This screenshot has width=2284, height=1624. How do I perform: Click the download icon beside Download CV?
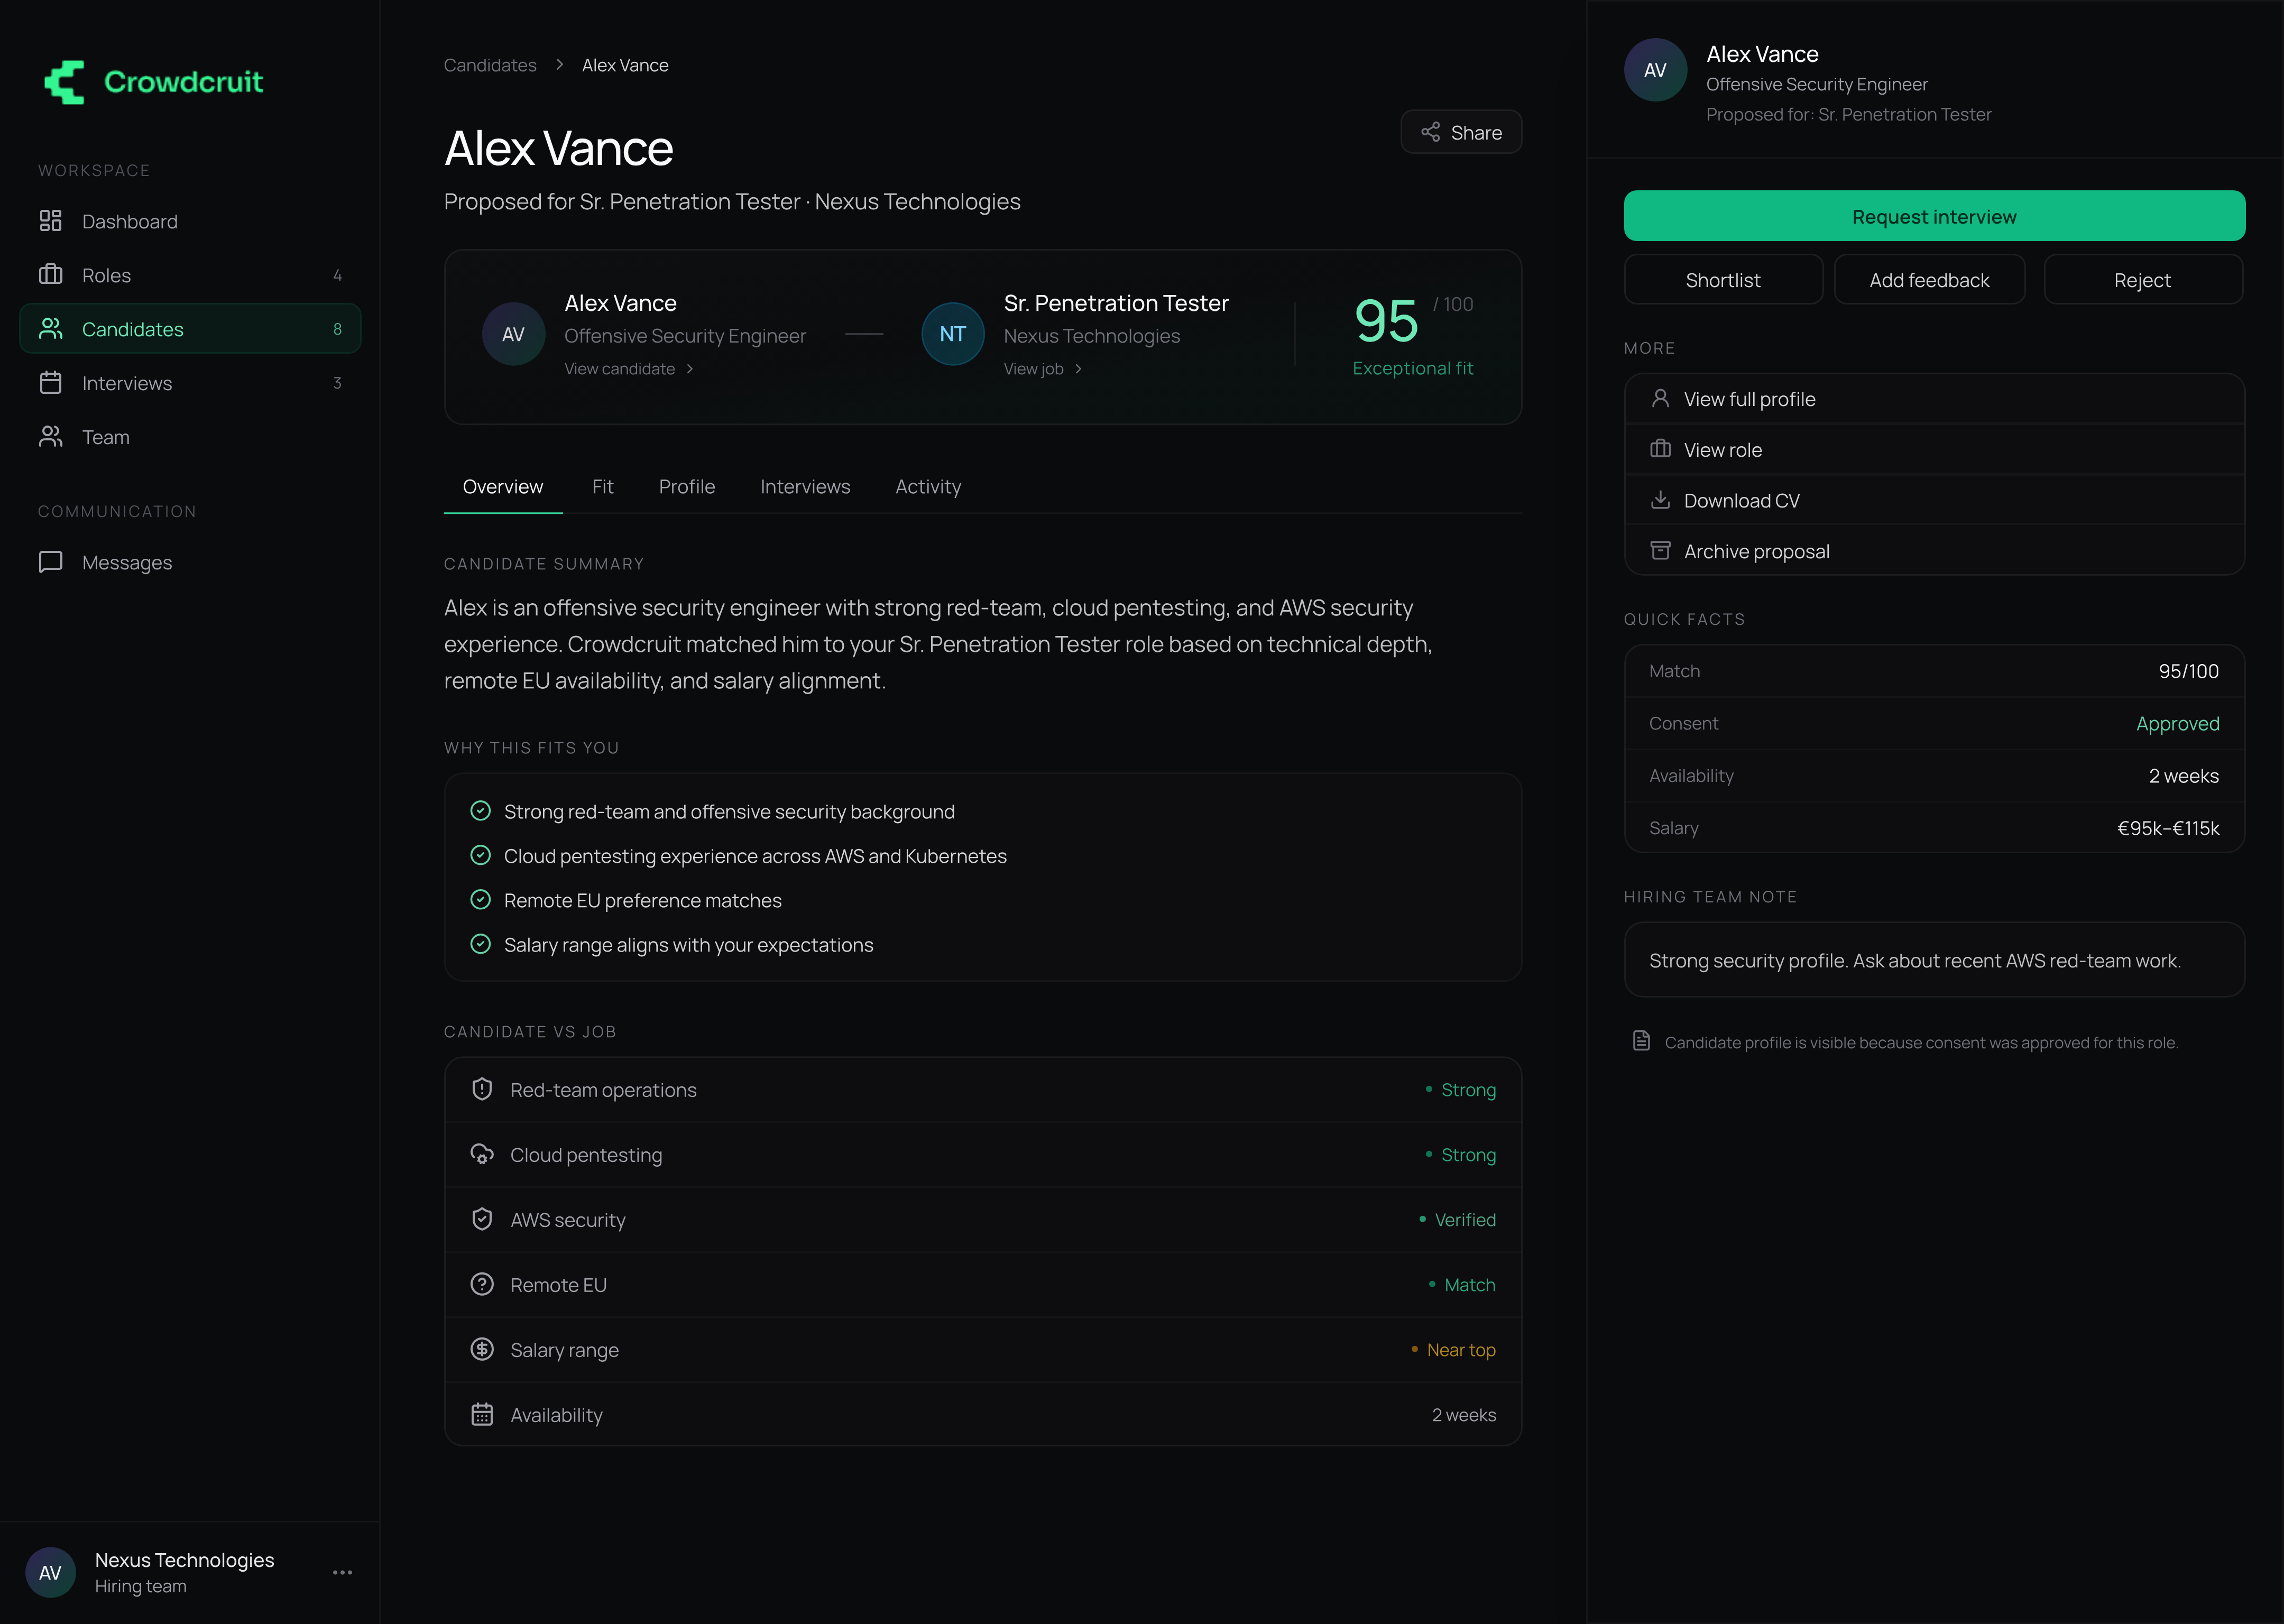tap(1660, 500)
